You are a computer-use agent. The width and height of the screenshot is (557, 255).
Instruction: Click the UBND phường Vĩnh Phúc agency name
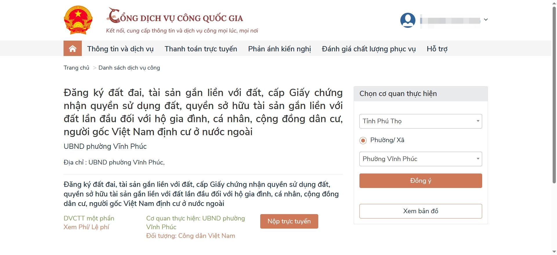(x=105, y=147)
